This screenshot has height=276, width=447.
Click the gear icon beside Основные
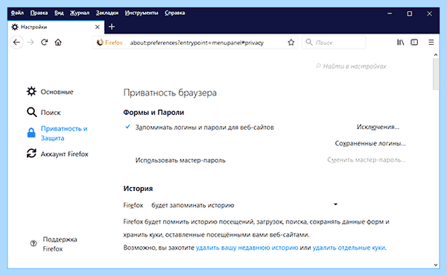[31, 92]
